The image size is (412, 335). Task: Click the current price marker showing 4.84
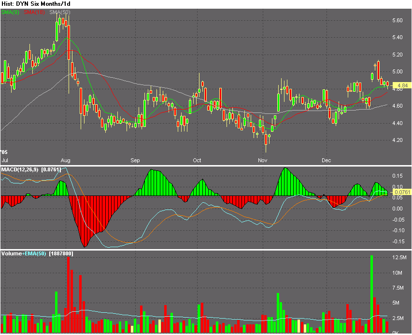403,84
